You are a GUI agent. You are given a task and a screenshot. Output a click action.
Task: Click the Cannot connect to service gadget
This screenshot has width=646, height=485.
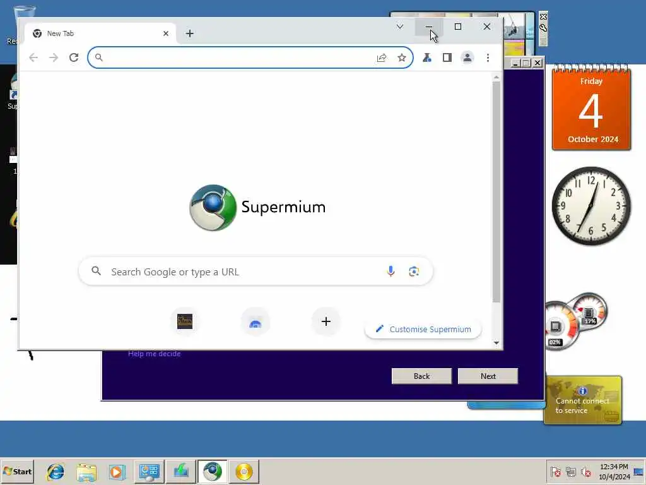tap(582, 400)
